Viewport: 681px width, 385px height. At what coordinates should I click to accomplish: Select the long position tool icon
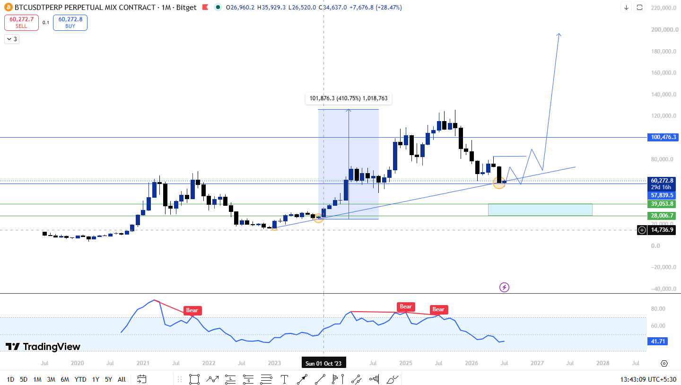pos(230,379)
